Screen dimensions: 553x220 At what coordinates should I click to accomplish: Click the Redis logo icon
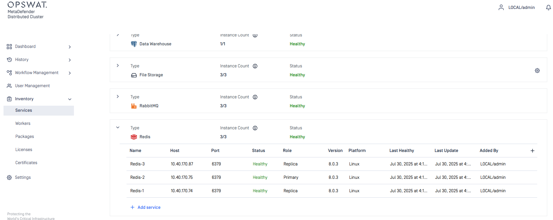coord(134,137)
